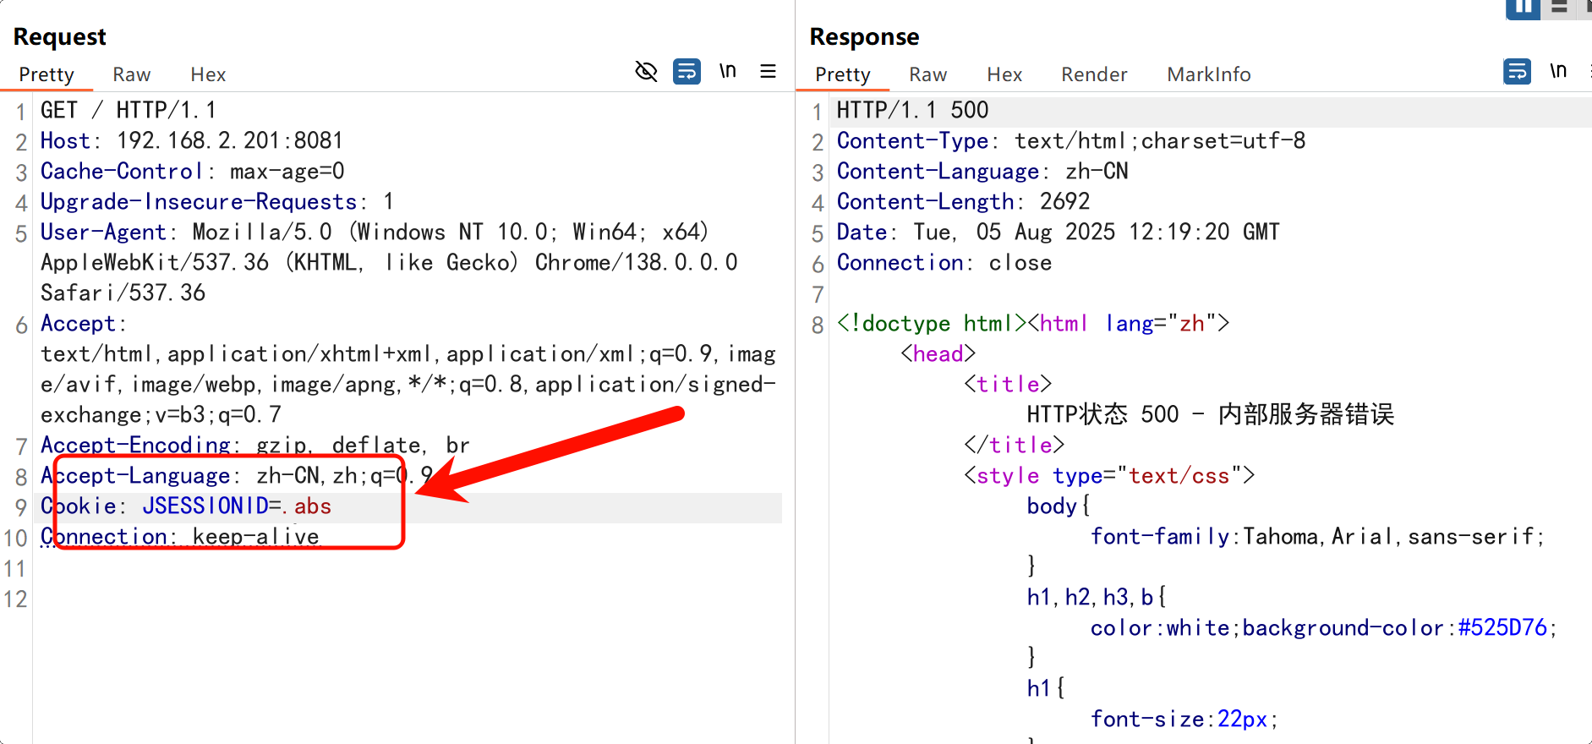Show non-printable \n characters in Response panel

click(1557, 72)
